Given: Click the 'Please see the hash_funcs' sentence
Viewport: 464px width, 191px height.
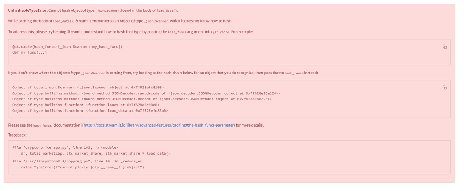Looking at the screenshot, I should tap(136, 125).
